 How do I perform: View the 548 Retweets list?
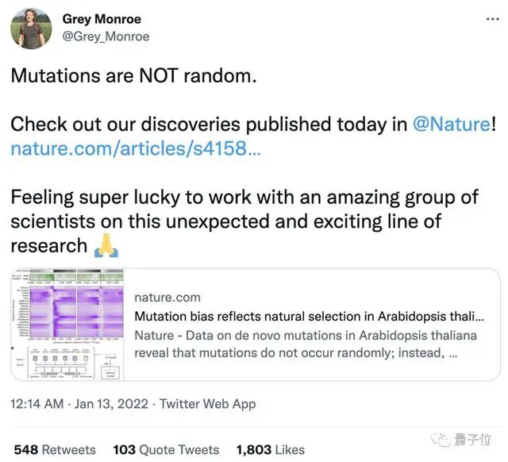[x=55, y=449]
